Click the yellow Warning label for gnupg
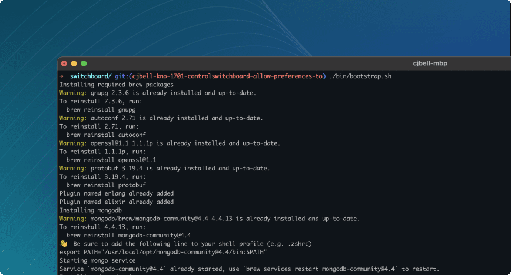The width and height of the screenshot is (511, 275). [73, 93]
